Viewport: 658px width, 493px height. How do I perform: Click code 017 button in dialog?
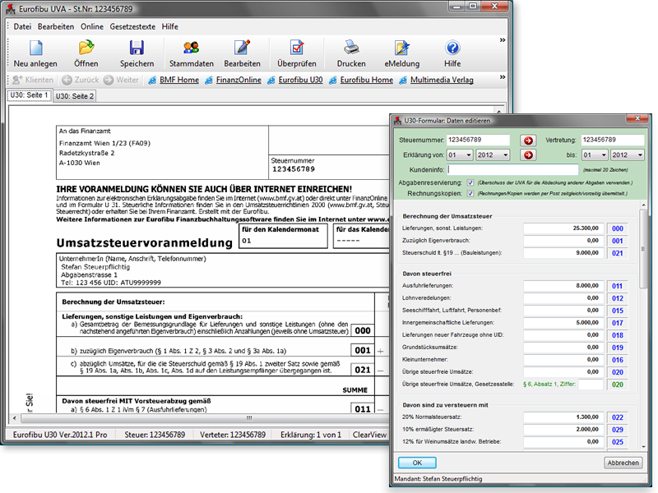pyautogui.click(x=618, y=323)
